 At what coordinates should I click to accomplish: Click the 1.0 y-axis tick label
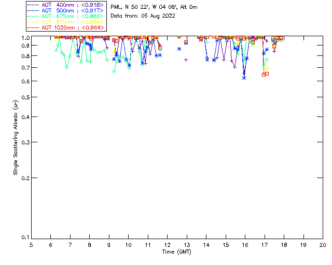tap(25, 38)
